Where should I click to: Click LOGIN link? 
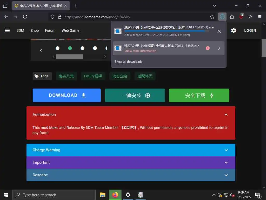pyautogui.click(x=250, y=30)
